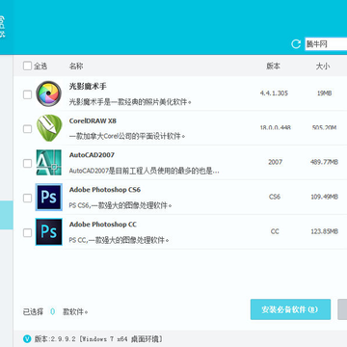Viewport: 347px width, 347px height.
Task: Click size value 109.49MB
Action: [x=324, y=197]
